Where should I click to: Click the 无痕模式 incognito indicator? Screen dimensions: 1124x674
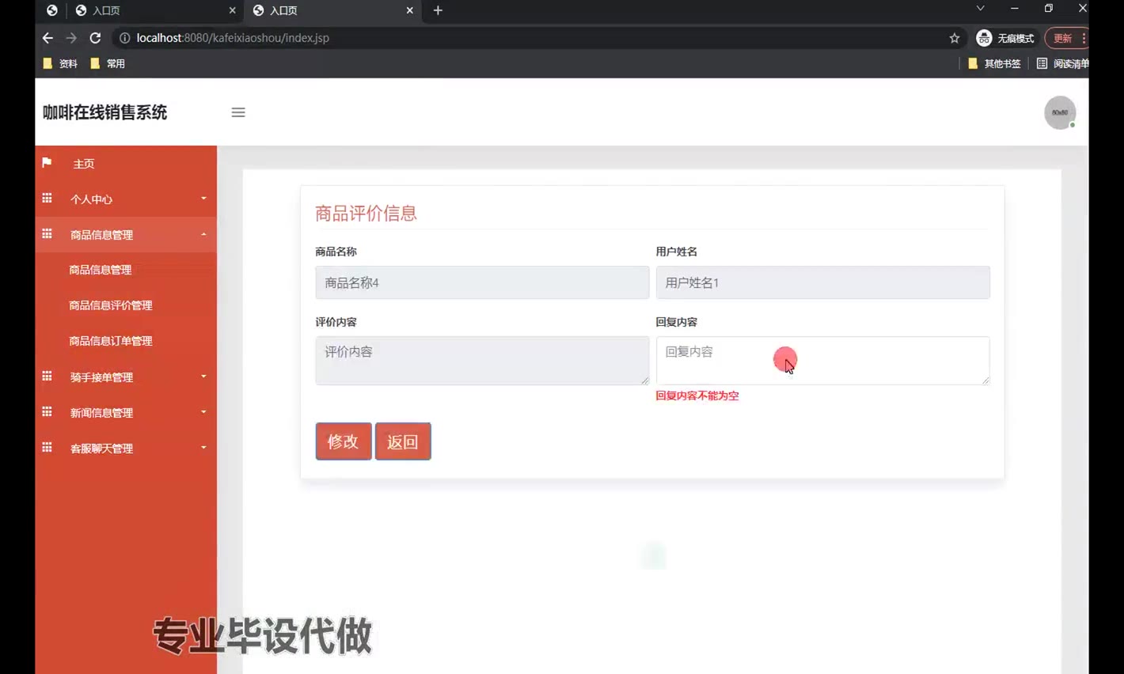coord(1005,38)
